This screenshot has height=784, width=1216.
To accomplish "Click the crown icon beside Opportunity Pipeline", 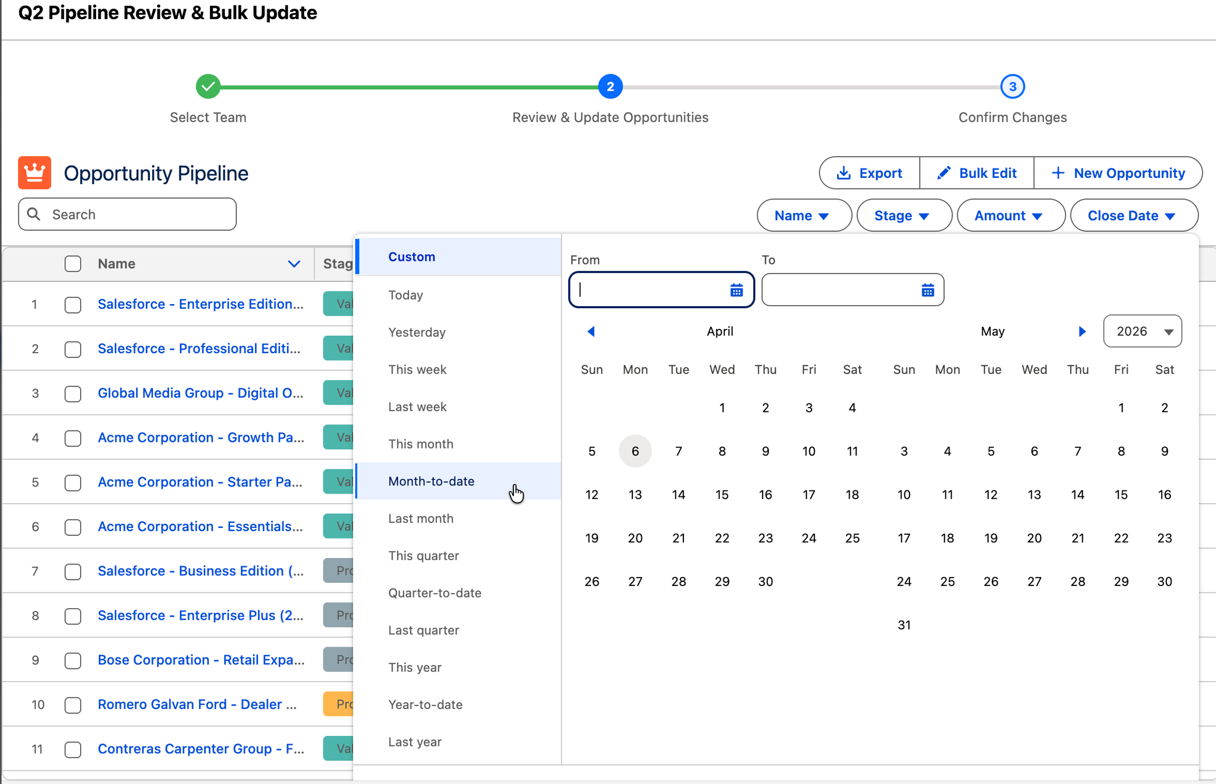I will point(33,173).
